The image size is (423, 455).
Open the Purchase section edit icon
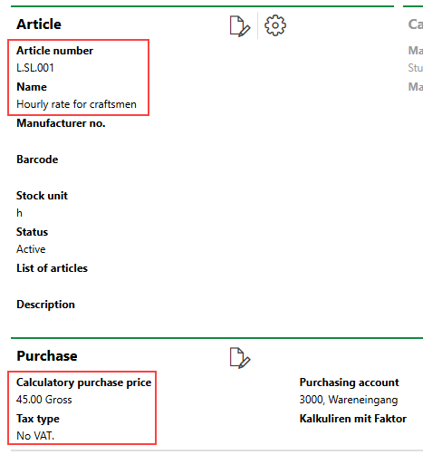point(240,358)
